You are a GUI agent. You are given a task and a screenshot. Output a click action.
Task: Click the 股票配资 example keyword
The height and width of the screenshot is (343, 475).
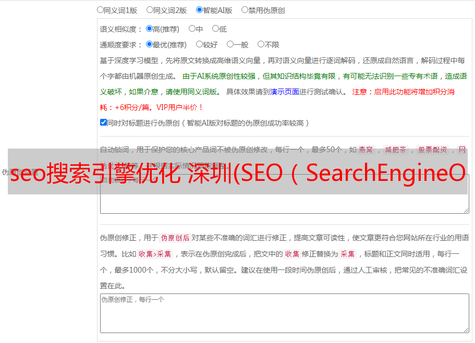(433, 150)
